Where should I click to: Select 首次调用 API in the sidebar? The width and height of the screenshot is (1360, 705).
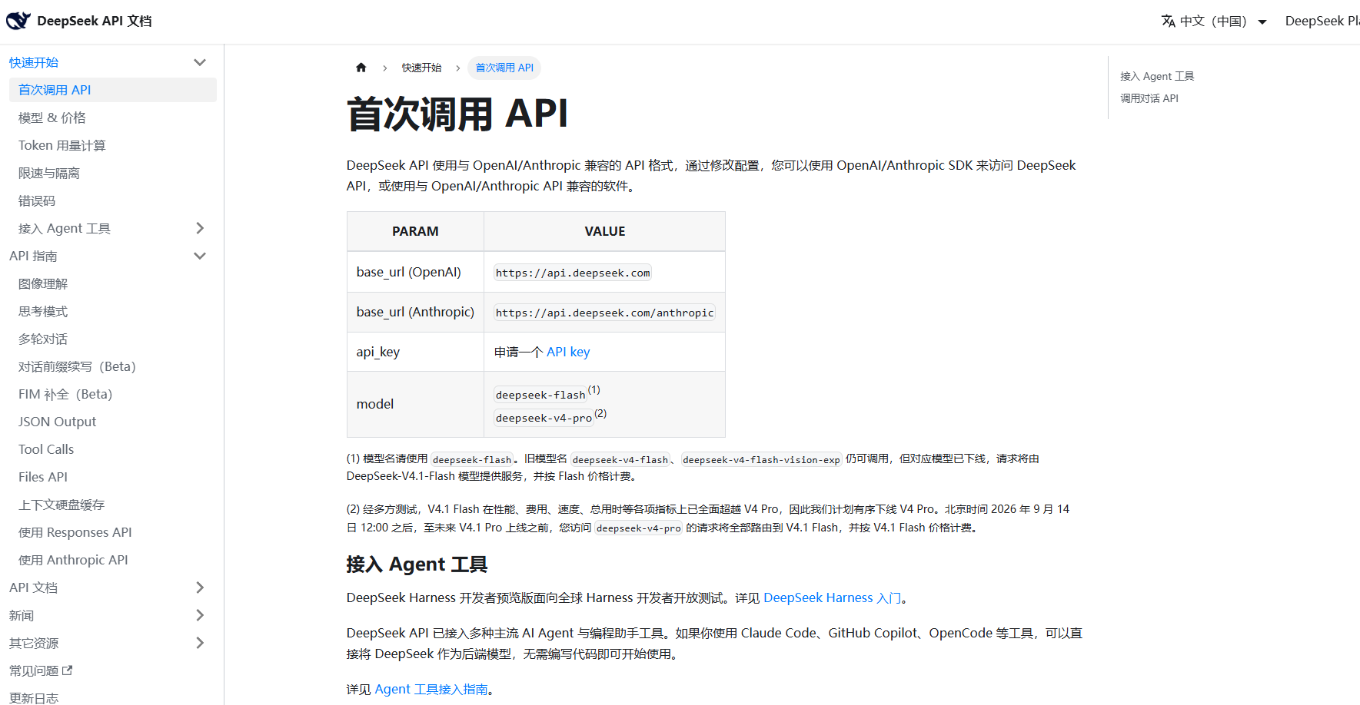pos(113,90)
